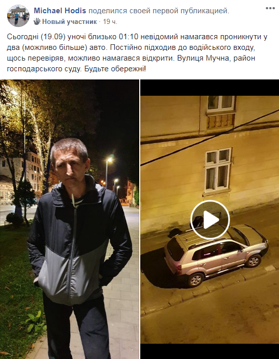279x359 pixels.
Task: Open the Michael Hodis profile name link
Action: pyautogui.click(x=60, y=11)
